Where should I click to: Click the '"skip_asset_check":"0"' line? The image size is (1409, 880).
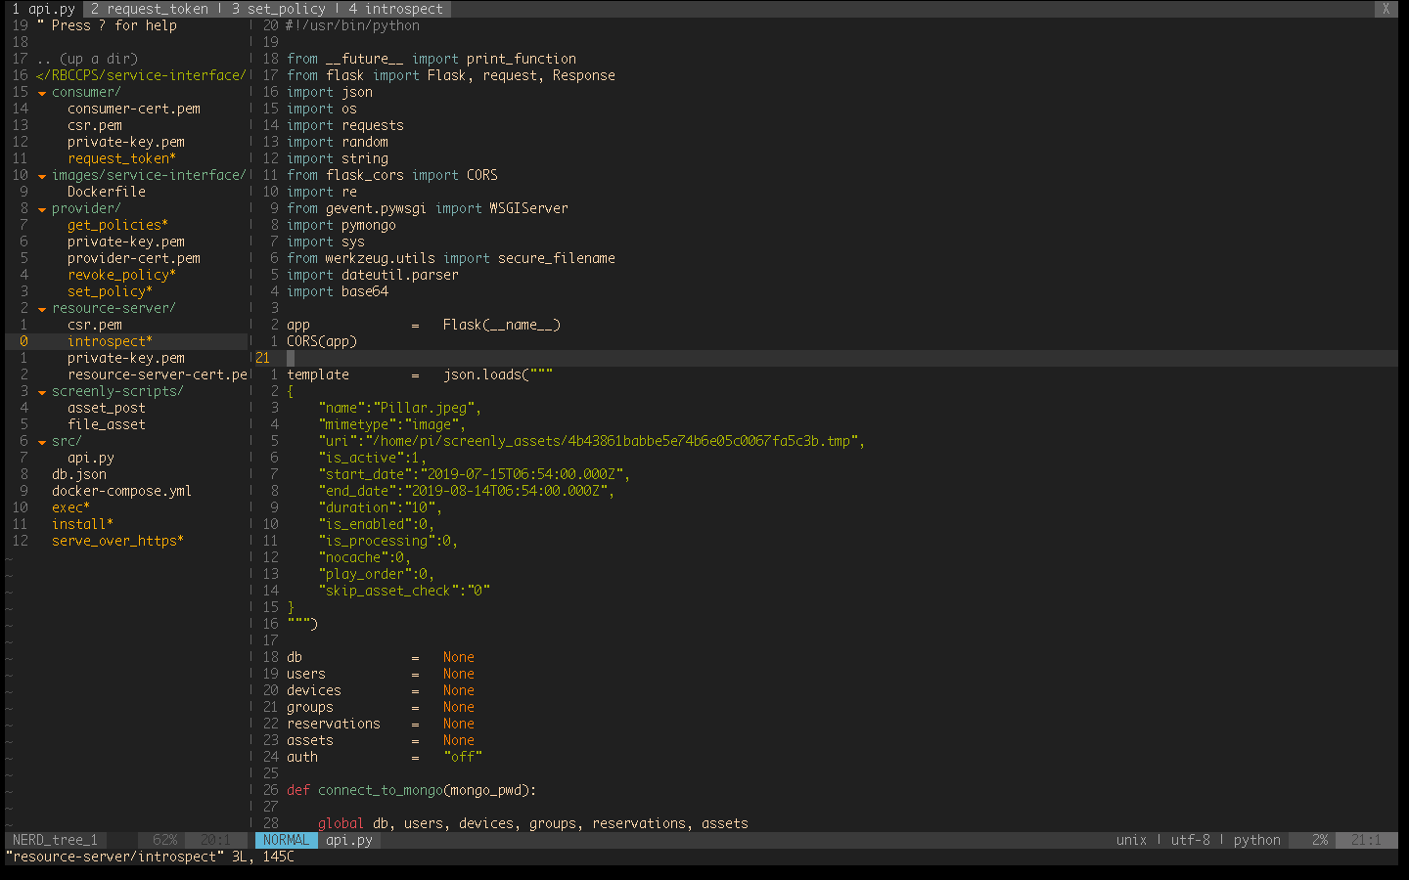point(404,591)
